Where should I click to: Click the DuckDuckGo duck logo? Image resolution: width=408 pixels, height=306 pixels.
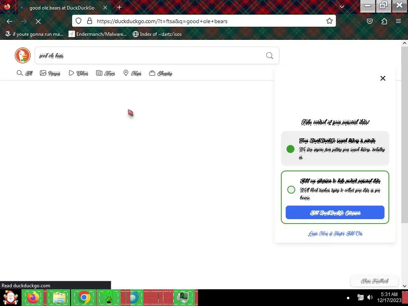(23, 55)
